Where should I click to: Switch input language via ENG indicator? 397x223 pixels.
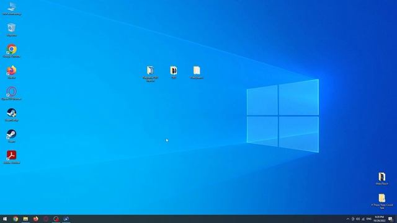tap(369, 219)
